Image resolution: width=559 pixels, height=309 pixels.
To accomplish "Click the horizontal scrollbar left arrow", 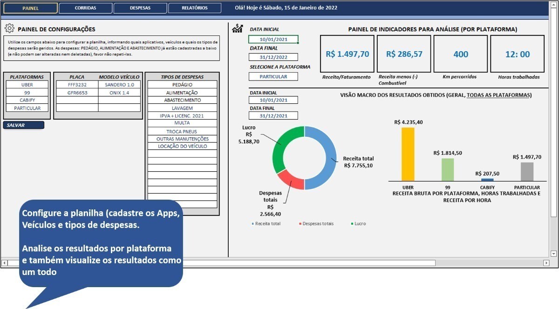I will pos(4,263).
